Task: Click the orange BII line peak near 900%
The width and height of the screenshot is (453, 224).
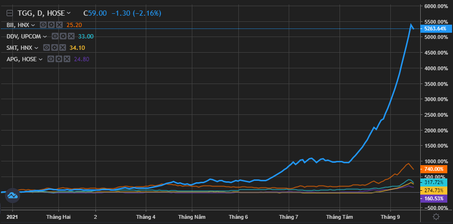Action: click(x=408, y=164)
